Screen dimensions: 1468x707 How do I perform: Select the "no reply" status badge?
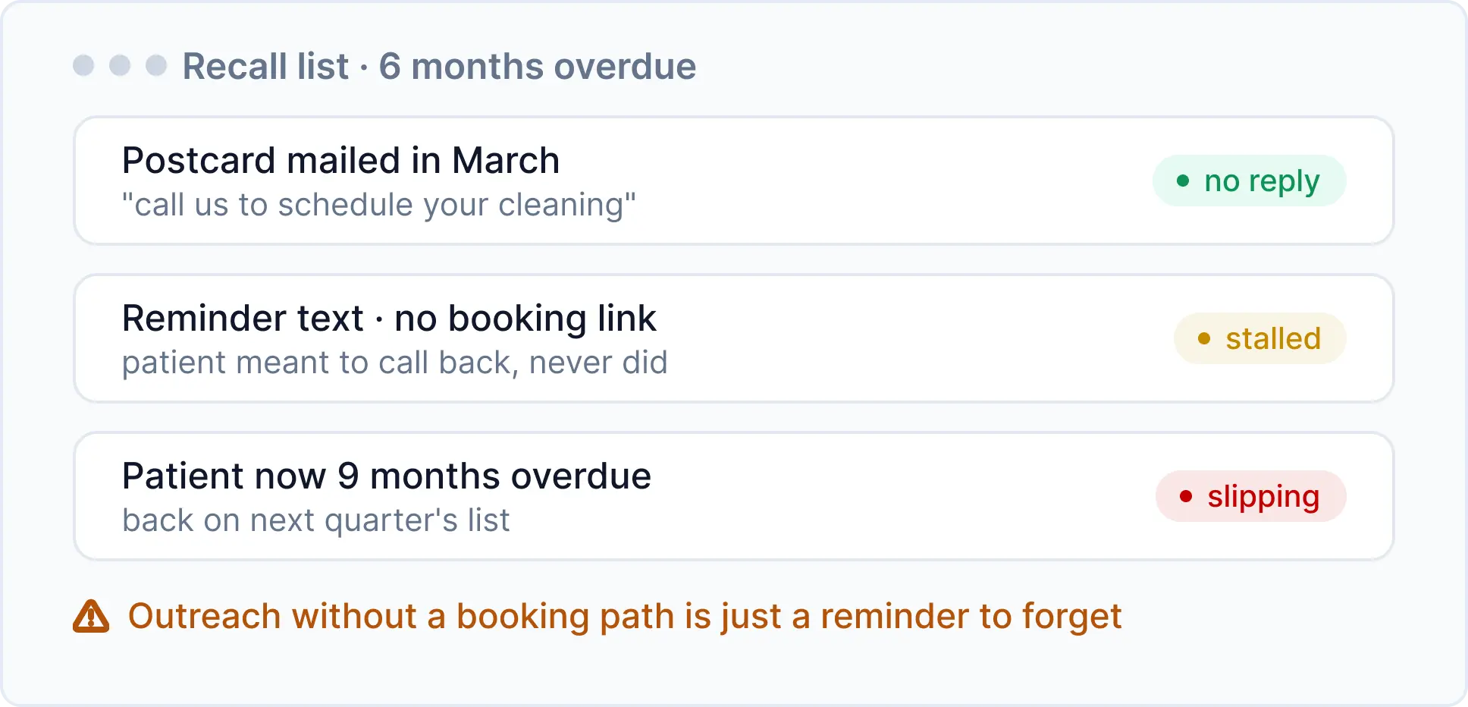click(1250, 181)
